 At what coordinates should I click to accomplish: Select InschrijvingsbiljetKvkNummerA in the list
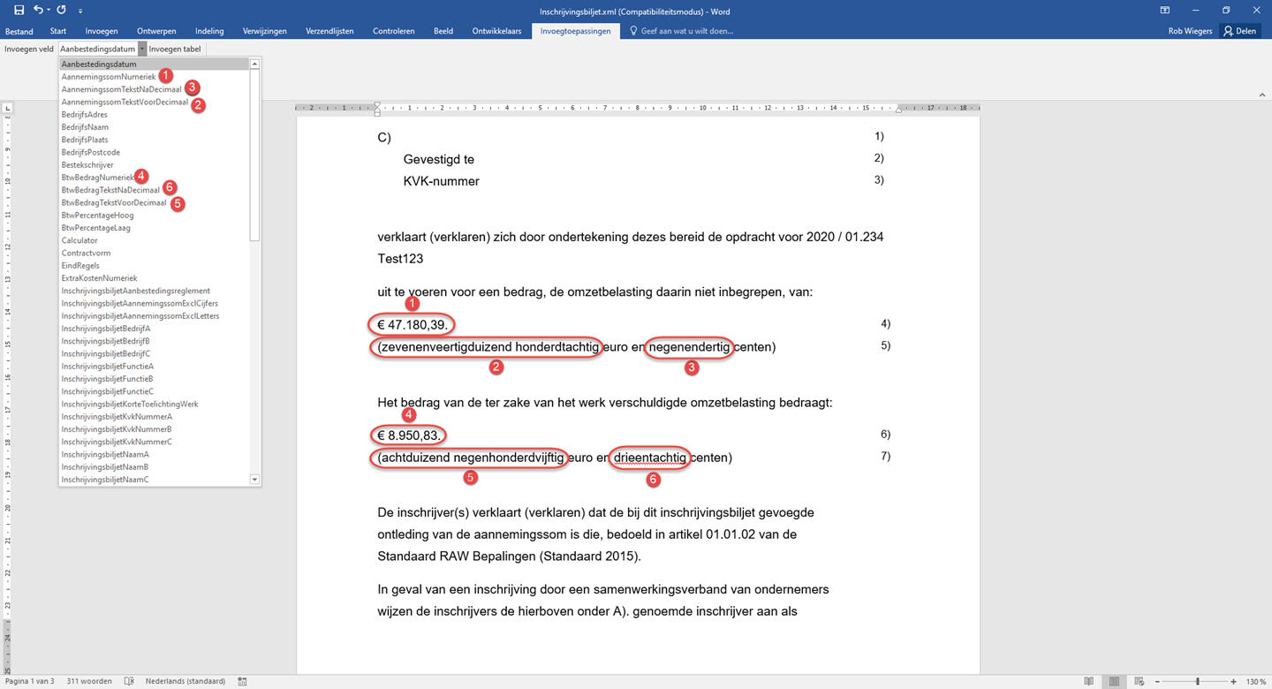pos(117,417)
